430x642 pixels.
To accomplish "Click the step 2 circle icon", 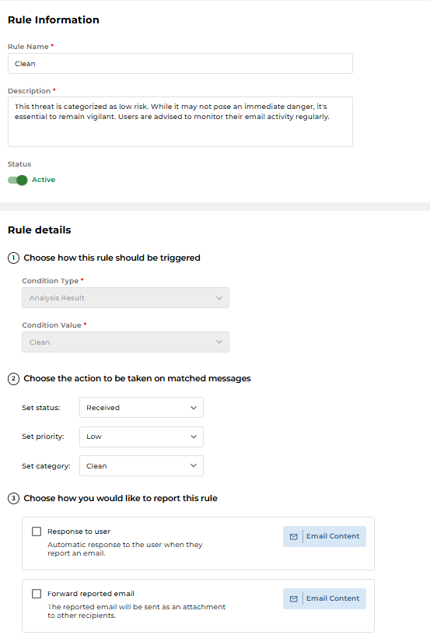I will 13,379.
